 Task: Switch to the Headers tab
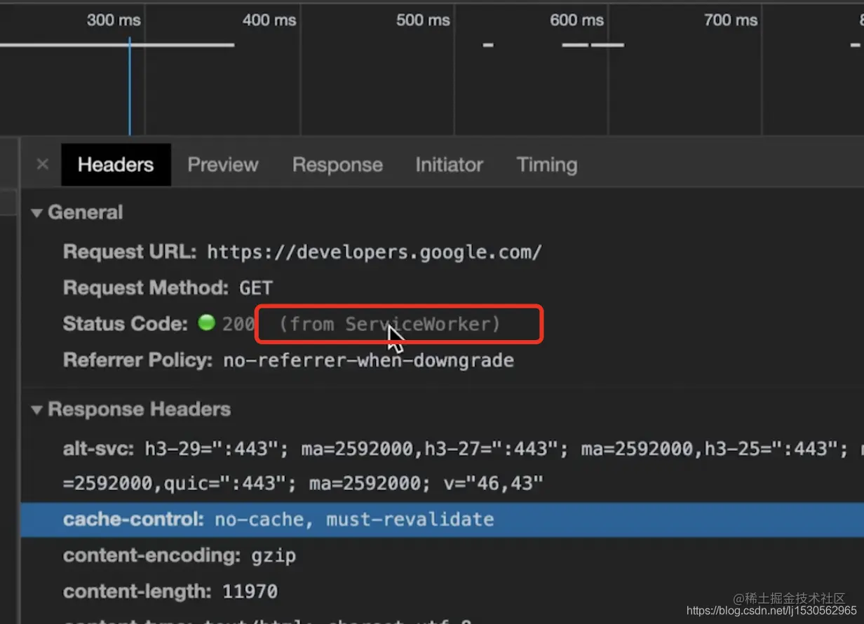116,165
